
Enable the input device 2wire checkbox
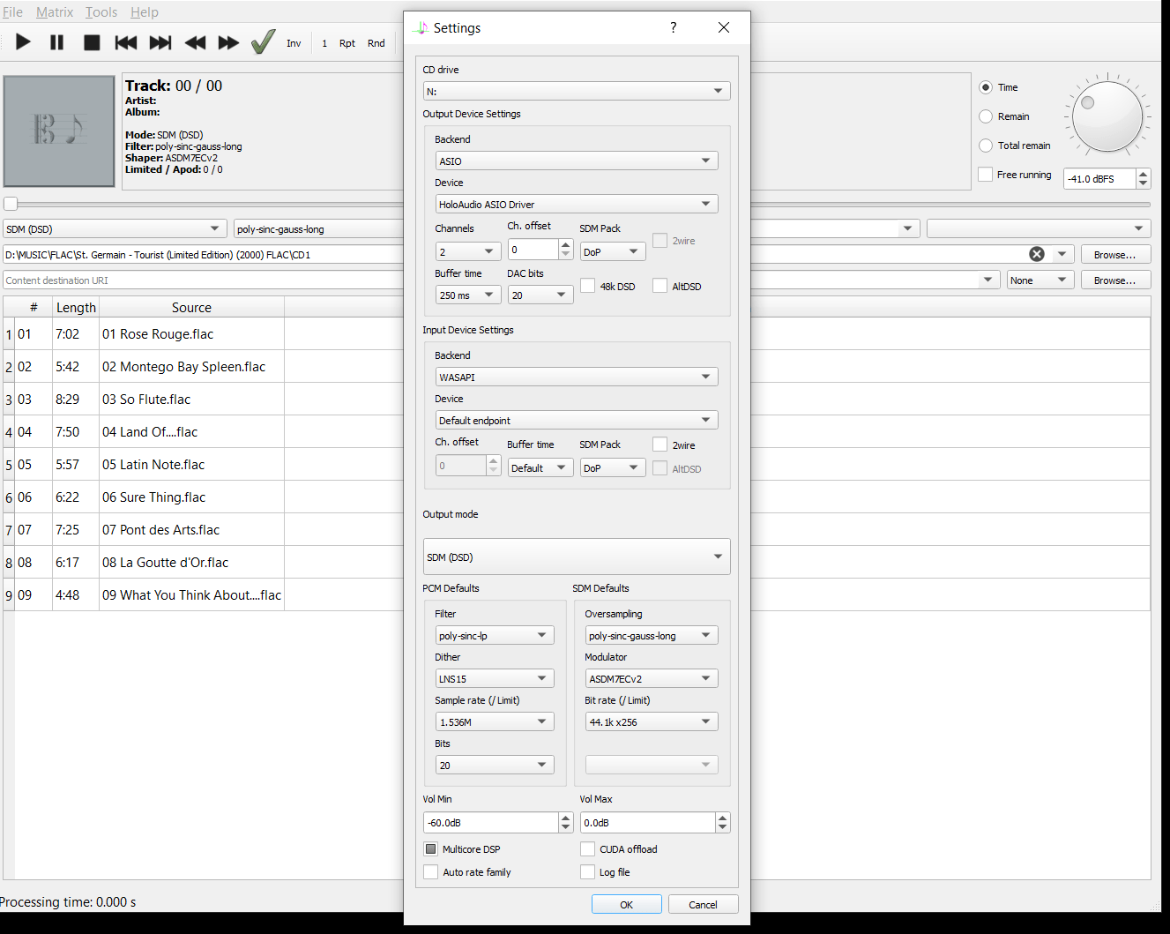[660, 444]
